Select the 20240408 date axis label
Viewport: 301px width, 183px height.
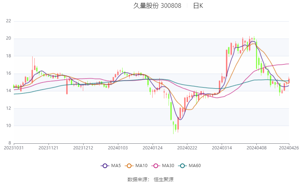256,148
